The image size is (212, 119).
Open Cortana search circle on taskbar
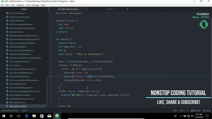pos(11,116)
